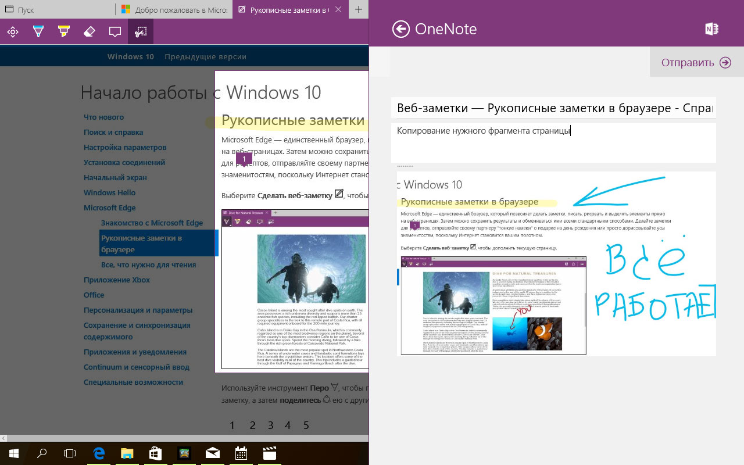Open Все, что нужно для чтения
The width and height of the screenshot is (744, 465).
(148, 264)
